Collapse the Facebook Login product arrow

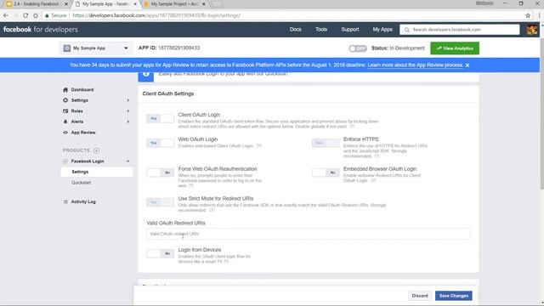(128, 161)
